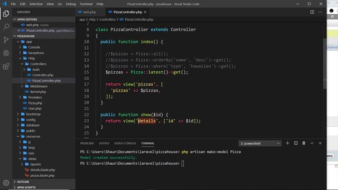Open the Debug view in activity bar

click(x=6, y=53)
